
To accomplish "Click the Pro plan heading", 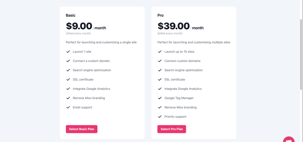I will 160,15.
